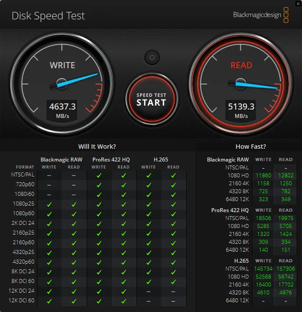
Task: Close the Disk Speed Test window
Action: coord(298,4)
